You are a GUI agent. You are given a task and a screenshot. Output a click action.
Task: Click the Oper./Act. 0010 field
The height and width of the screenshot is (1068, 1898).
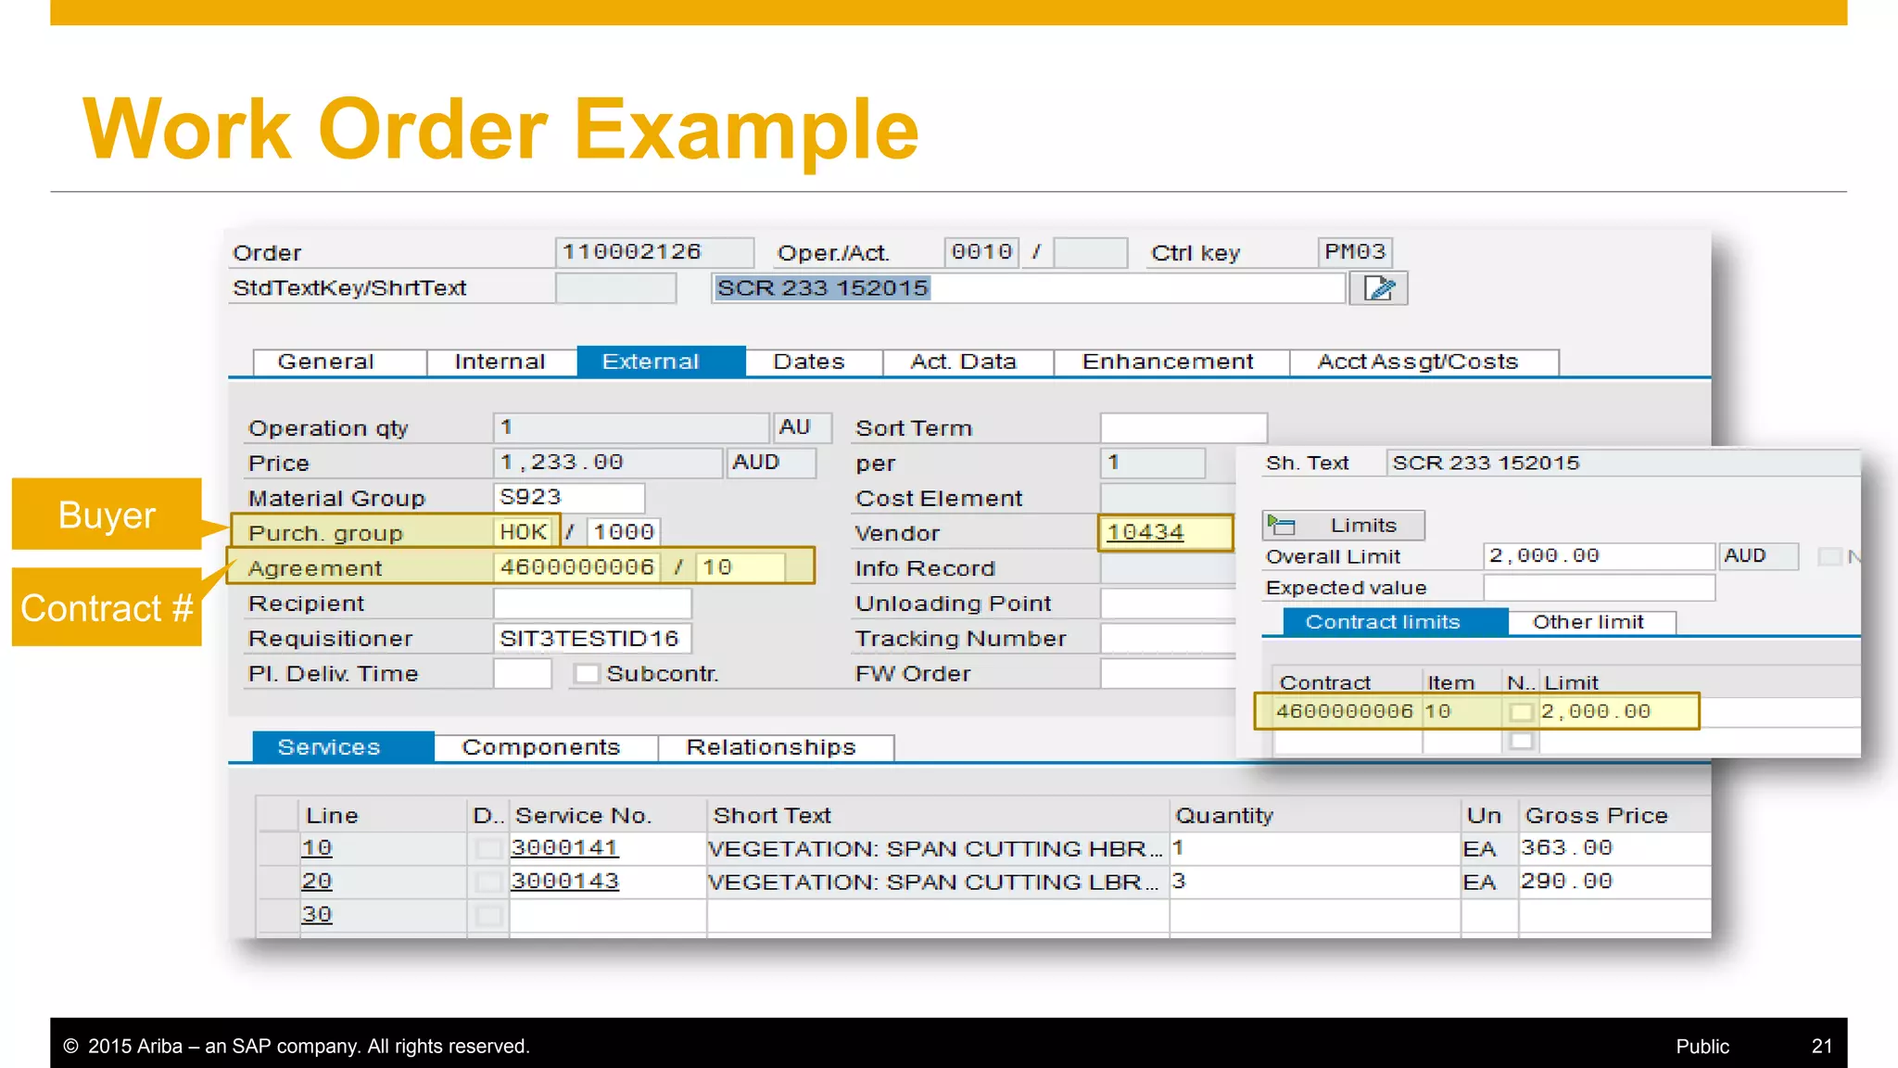tap(982, 252)
